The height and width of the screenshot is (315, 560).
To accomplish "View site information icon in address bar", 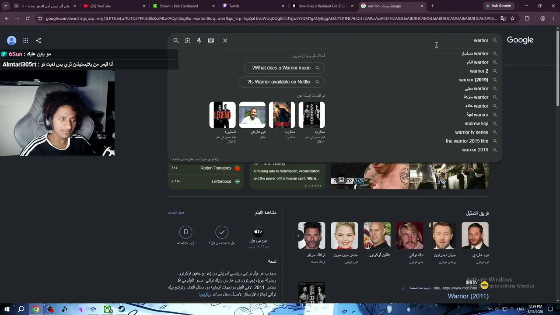I will click(40, 18).
